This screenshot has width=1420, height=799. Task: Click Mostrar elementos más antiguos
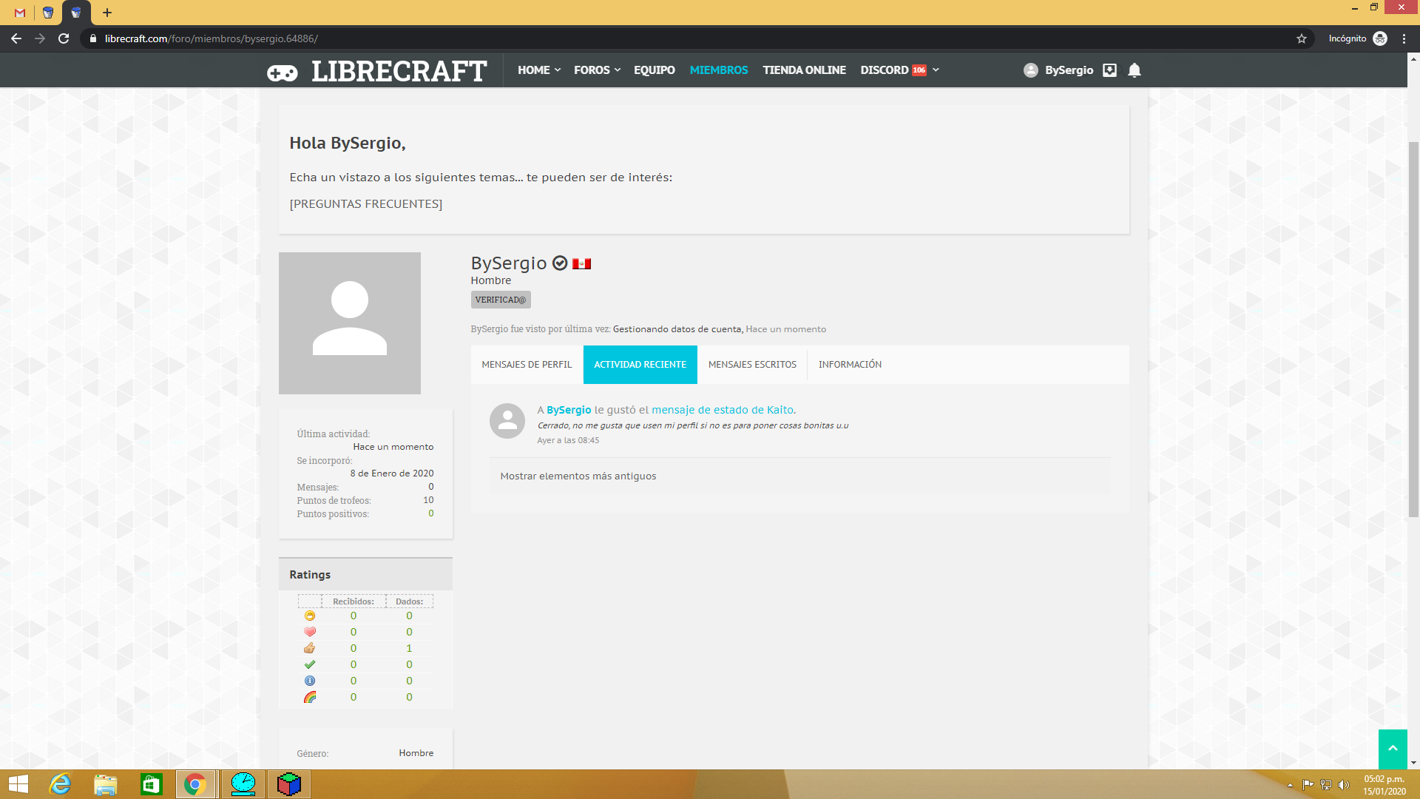(578, 476)
